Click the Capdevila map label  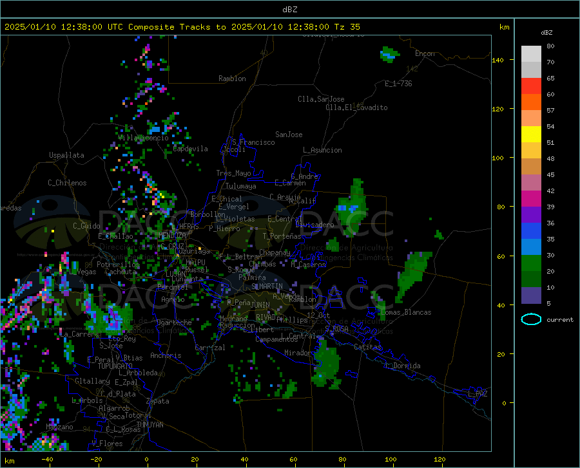pos(191,149)
